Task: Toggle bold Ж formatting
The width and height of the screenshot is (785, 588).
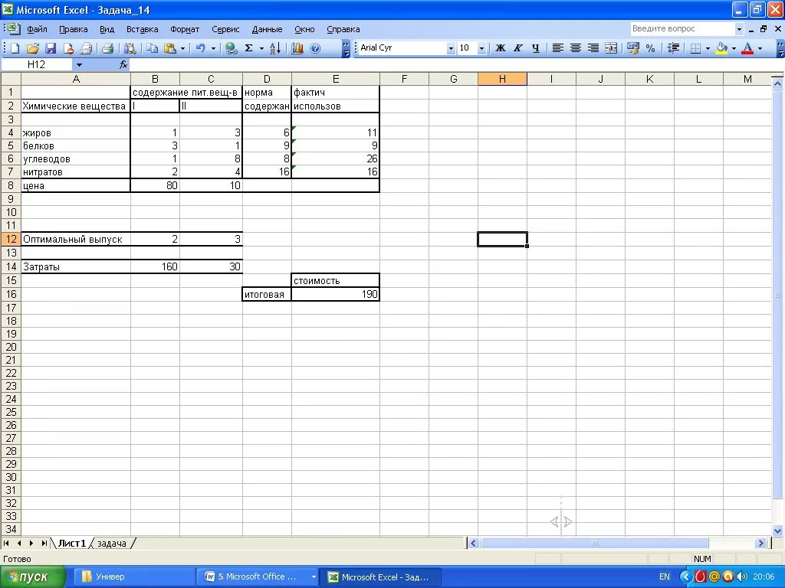Action: pyautogui.click(x=500, y=48)
